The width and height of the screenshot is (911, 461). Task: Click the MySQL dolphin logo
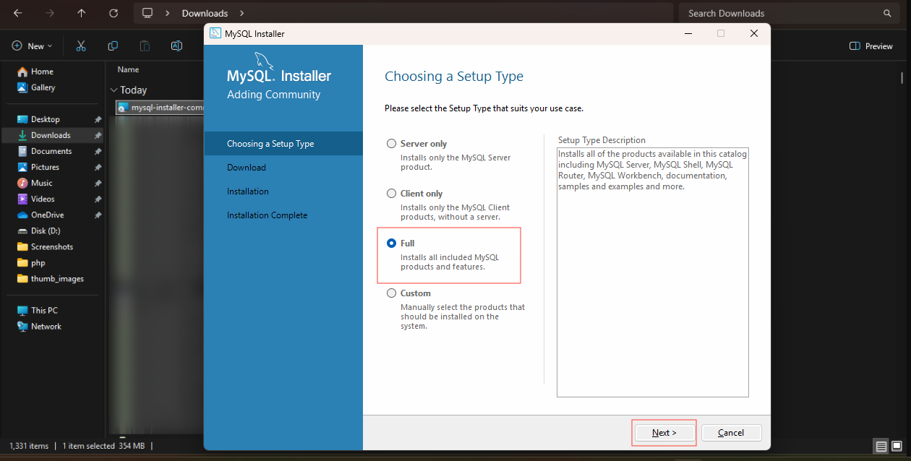264,61
